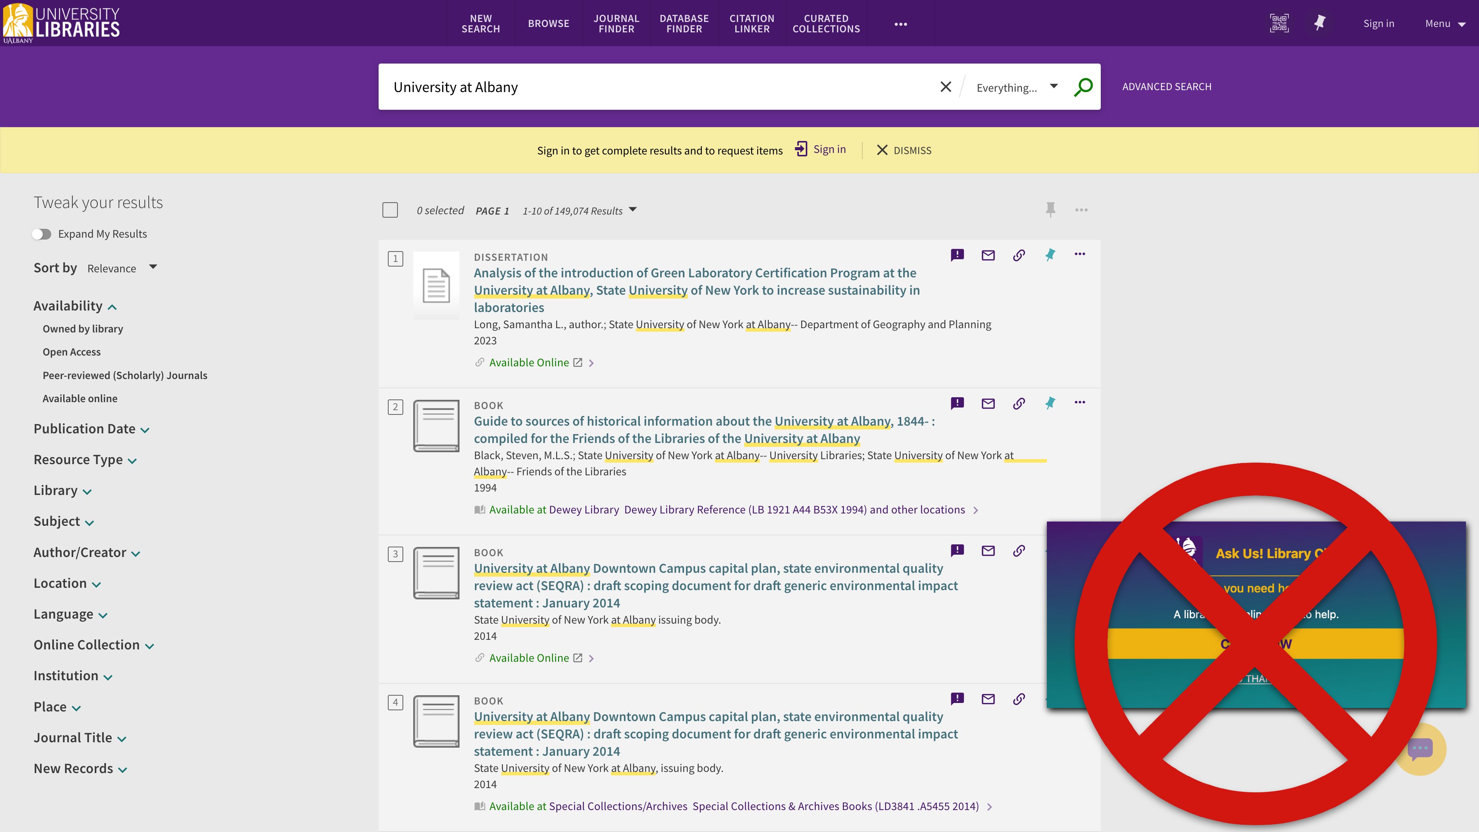
Task: Expand the Library facet
Action: click(62, 490)
